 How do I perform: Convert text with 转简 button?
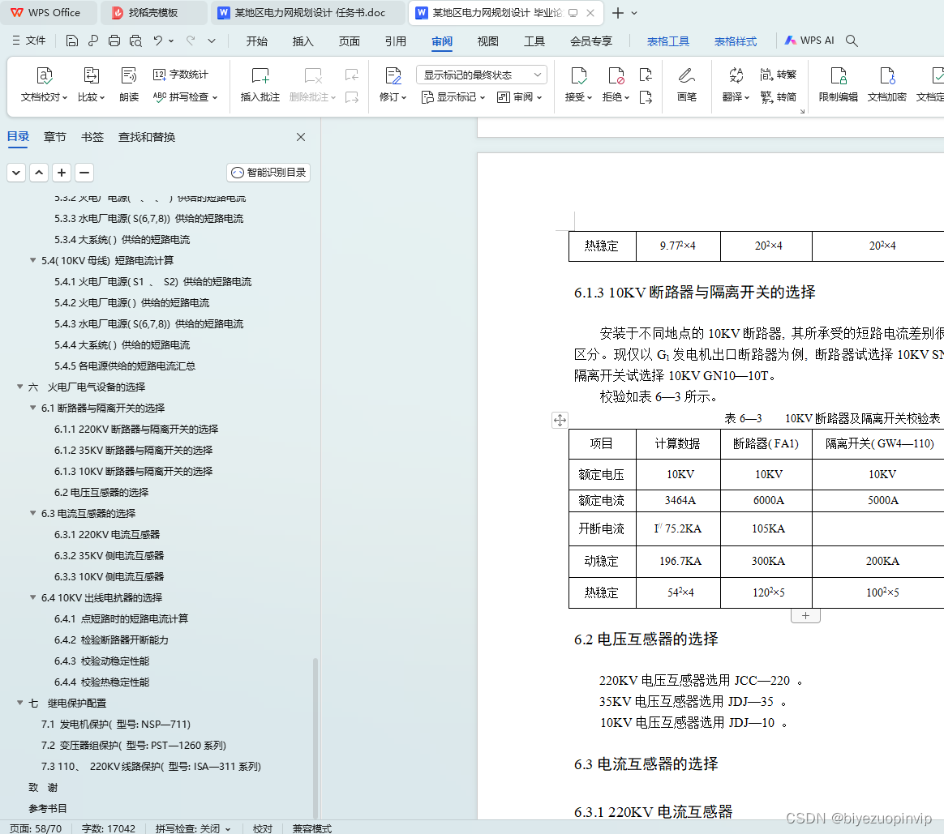(778, 97)
